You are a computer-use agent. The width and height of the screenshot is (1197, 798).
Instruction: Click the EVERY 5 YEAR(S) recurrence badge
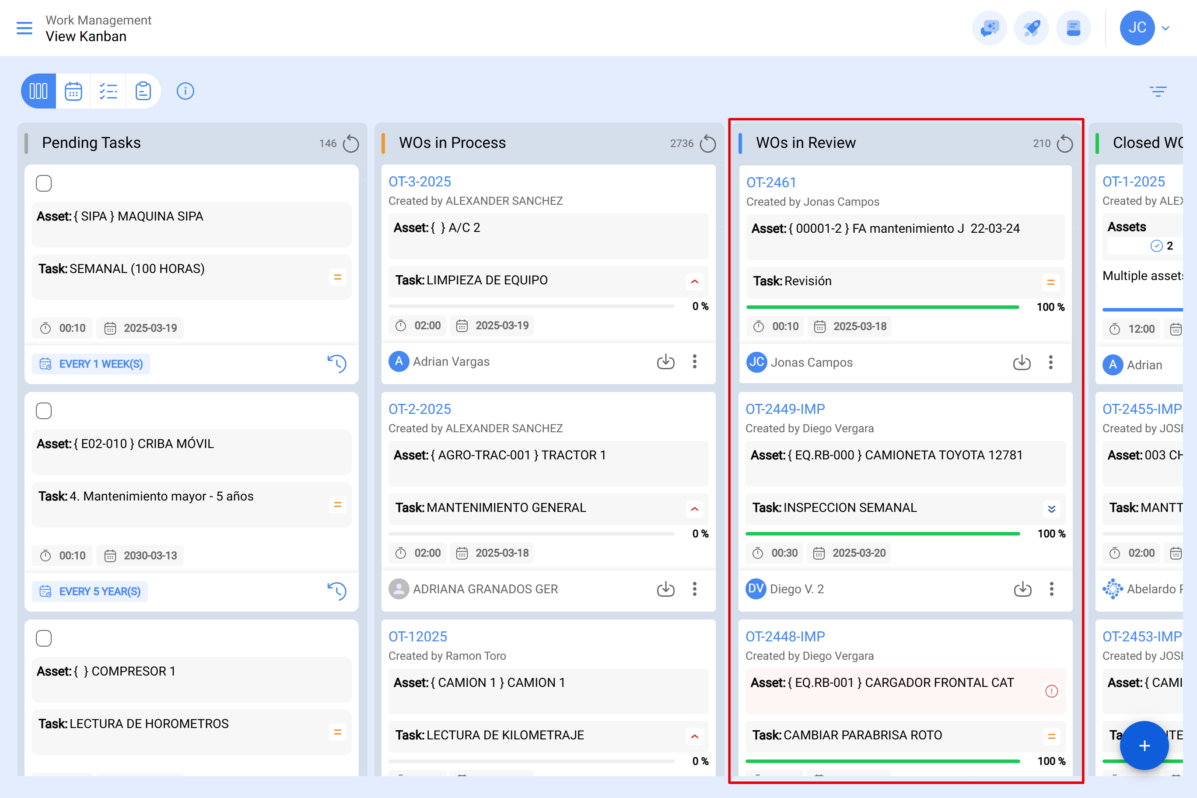point(90,591)
